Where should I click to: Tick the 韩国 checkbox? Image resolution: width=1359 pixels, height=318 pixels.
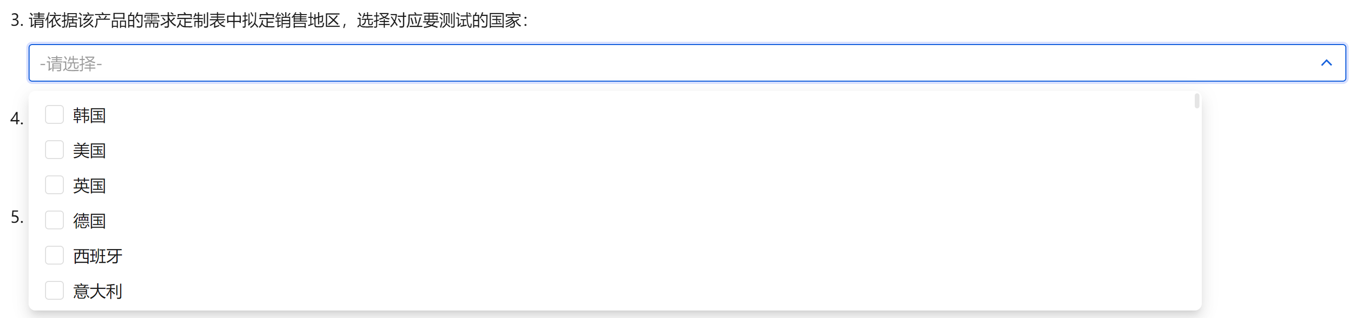(x=54, y=114)
